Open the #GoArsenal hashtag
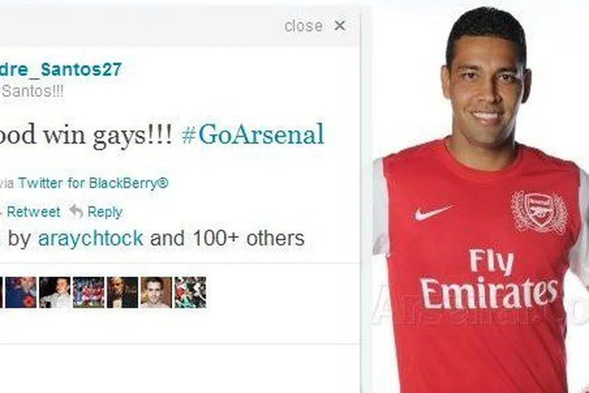Viewport: 589px width, 393px height. [253, 134]
